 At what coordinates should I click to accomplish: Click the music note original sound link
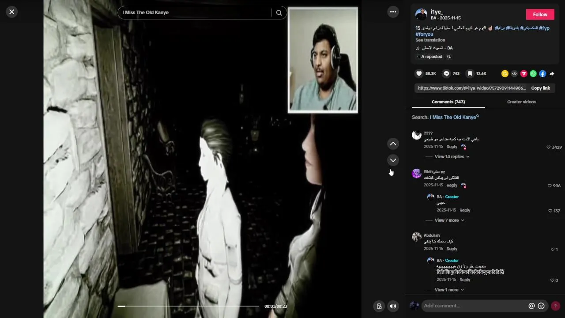tap(434, 48)
